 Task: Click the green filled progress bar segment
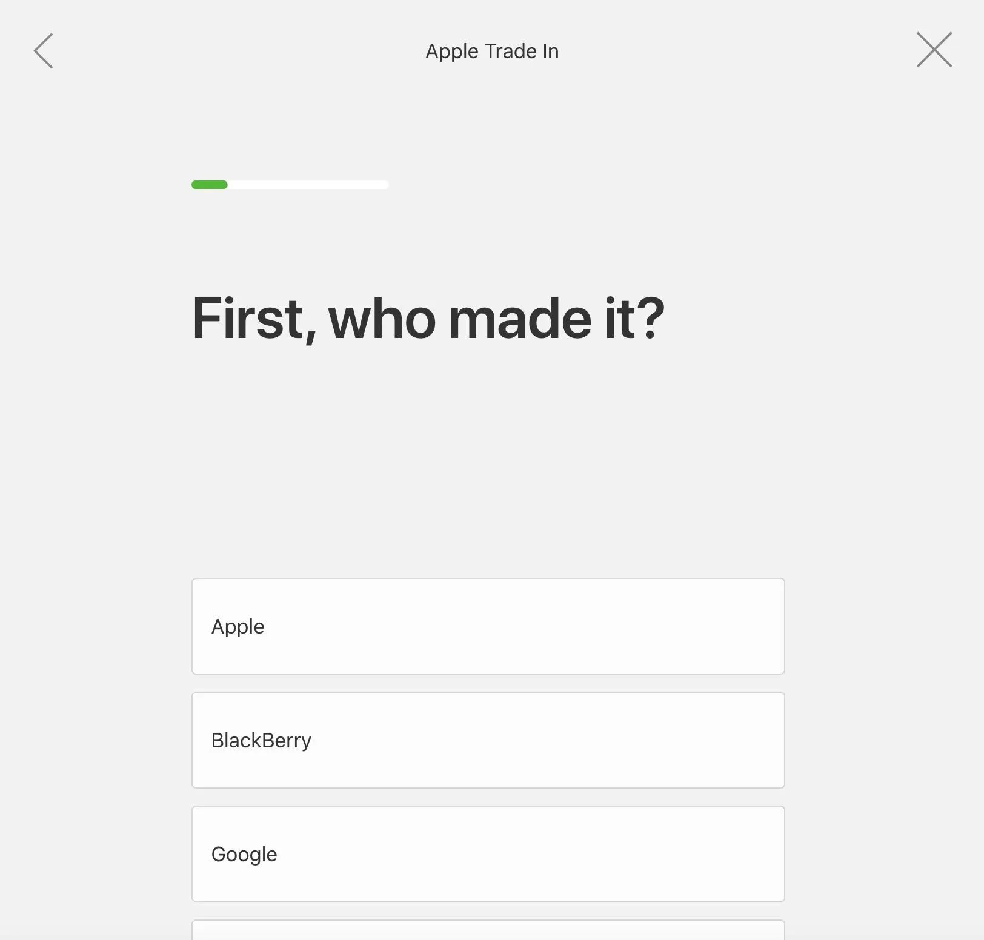tap(210, 185)
